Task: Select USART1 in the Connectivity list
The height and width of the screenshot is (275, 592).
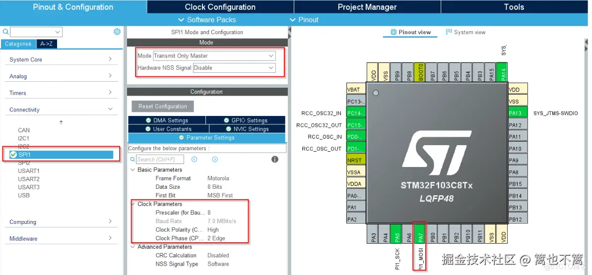Action: click(29, 171)
